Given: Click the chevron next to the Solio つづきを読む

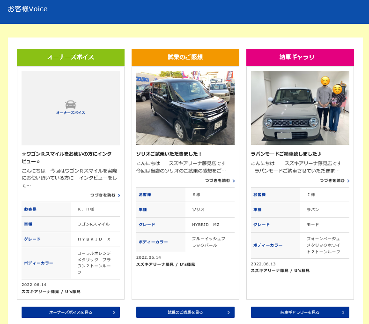Looking at the screenshot, I should click(234, 181).
